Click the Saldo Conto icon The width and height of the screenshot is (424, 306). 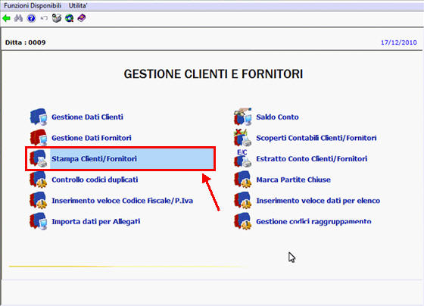coord(243,117)
